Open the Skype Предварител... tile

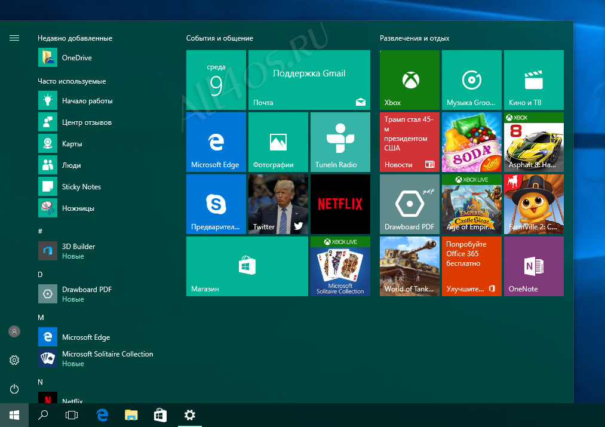tap(216, 204)
